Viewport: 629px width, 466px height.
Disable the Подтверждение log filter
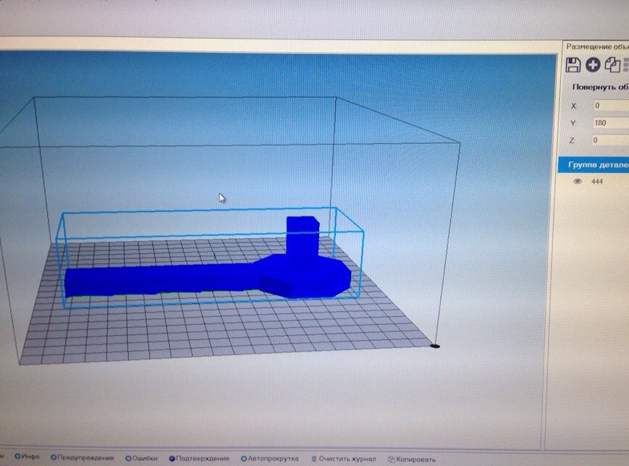[x=199, y=458]
